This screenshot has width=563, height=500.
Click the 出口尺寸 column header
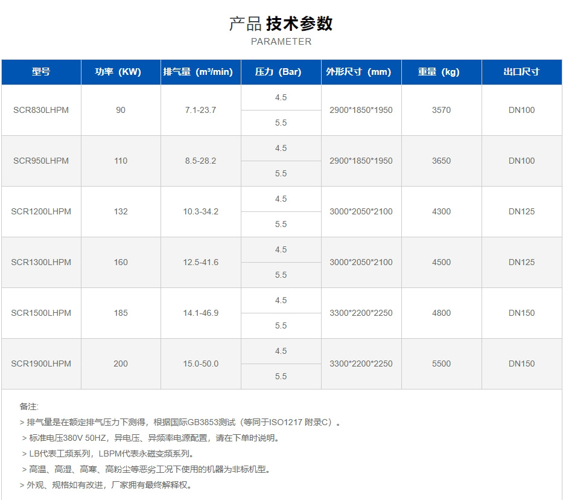pyautogui.click(x=521, y=72)
